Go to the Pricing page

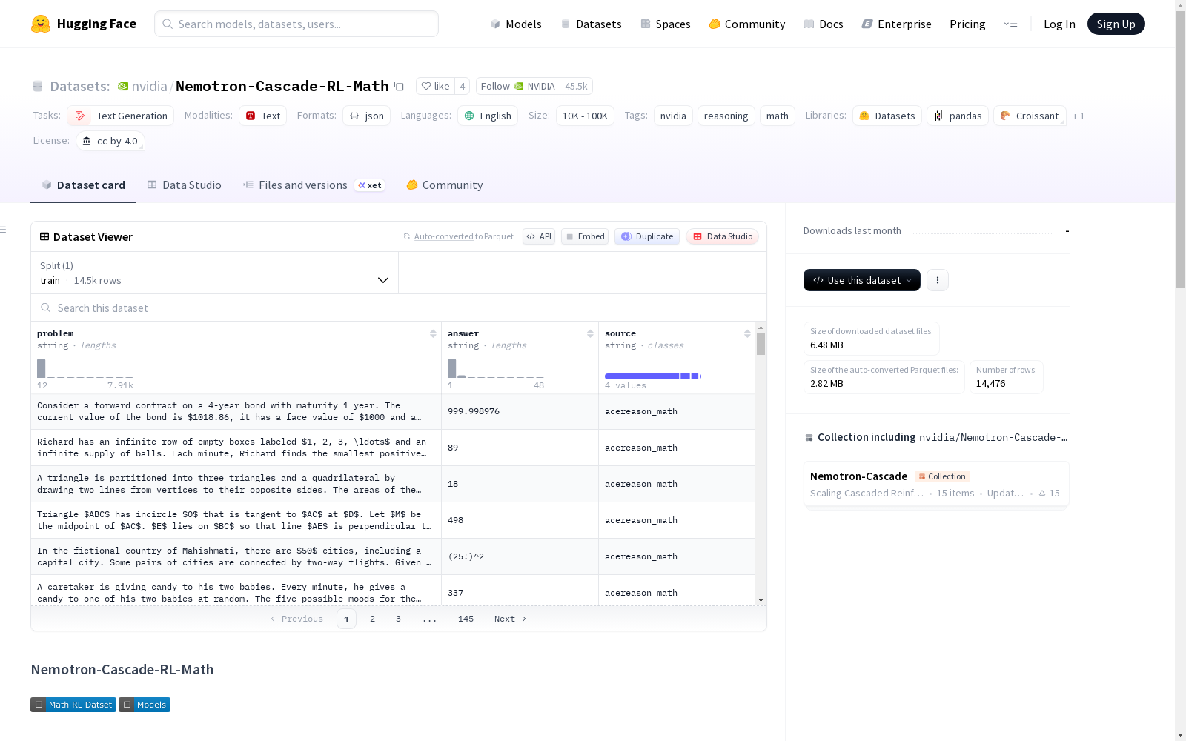coord(967,24)
